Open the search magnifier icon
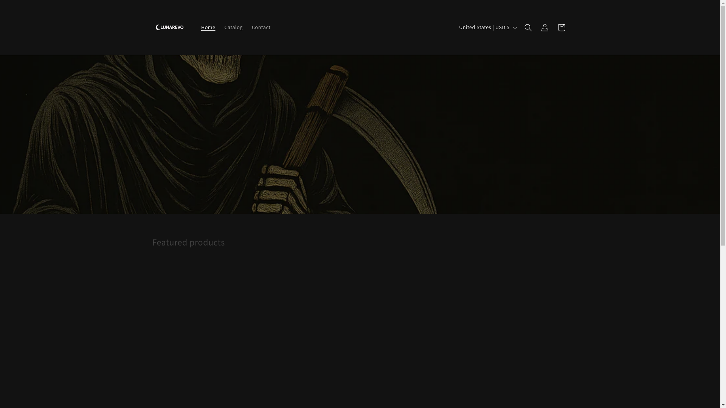The height and width of the screenshot is (408, 726). point(528,27)
